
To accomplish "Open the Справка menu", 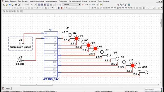I will pyautogui.click(x=106, y=1).
